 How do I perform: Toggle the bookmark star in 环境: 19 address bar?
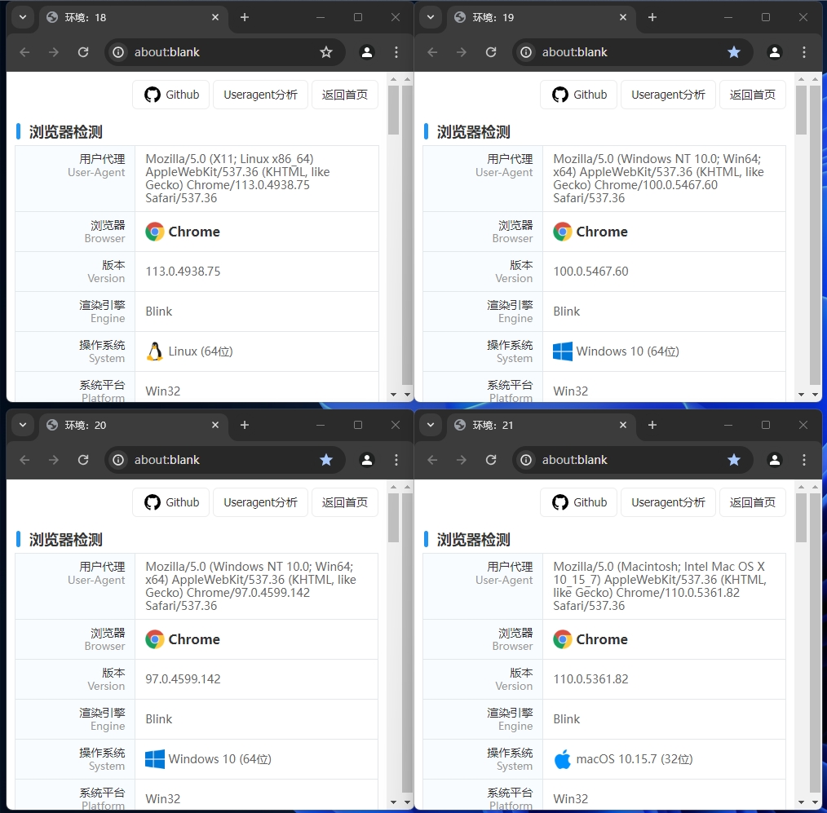pyautogui.click(x=734, y=51)
